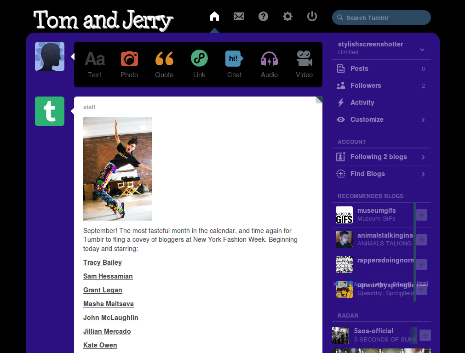Click the Customize eye icon
The width and height of the screenshot is (471, 353).
click(x=341, y=120)
